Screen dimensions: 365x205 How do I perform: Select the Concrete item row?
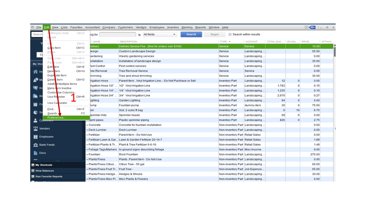209,125
